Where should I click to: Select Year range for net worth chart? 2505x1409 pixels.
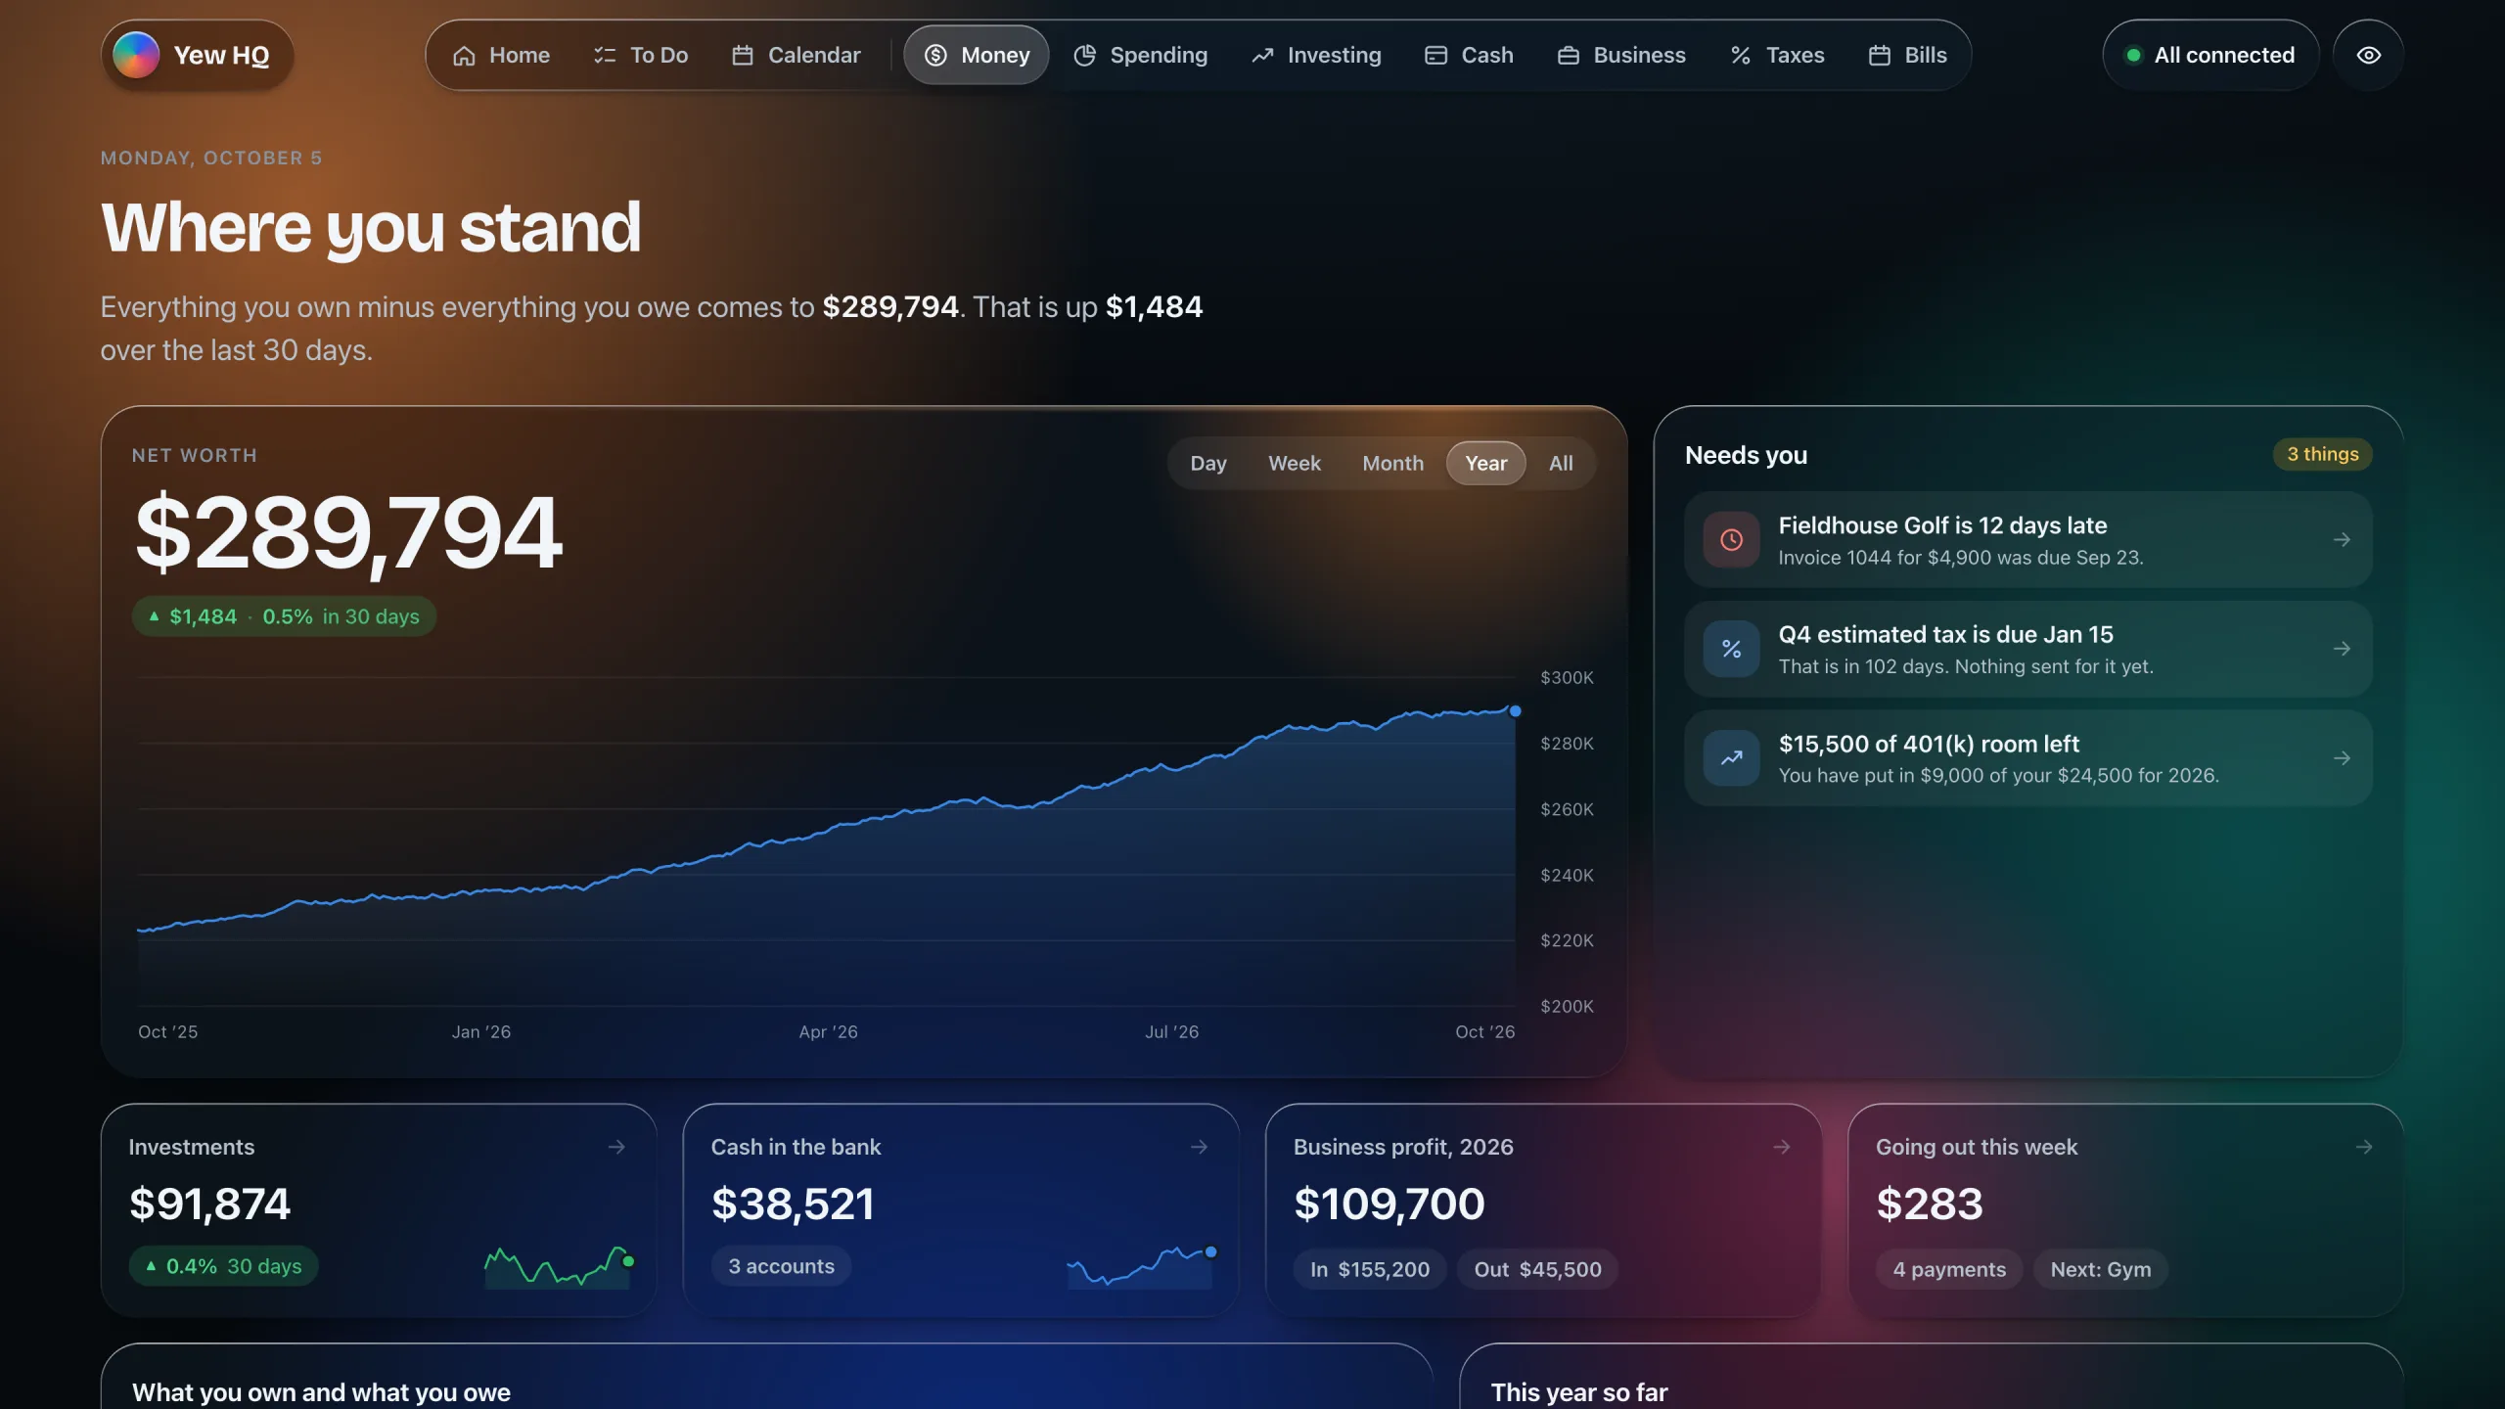[1486, 464]
